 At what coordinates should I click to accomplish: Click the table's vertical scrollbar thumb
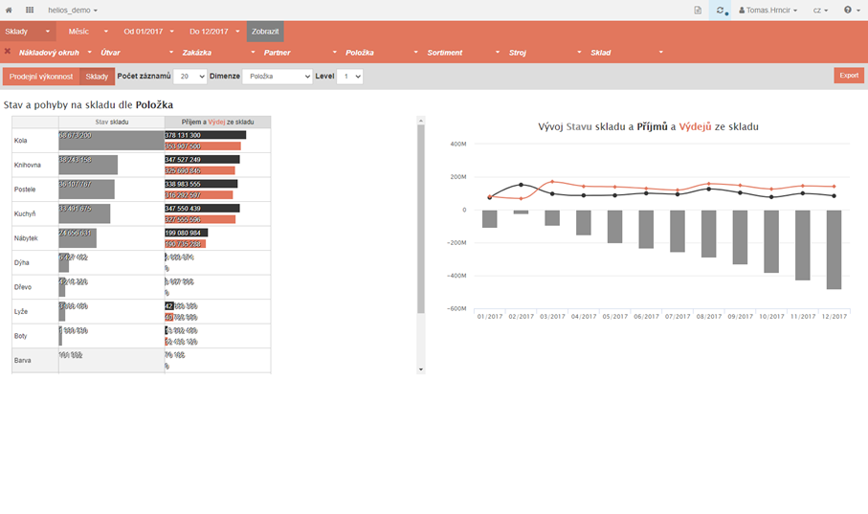click(x=421, y=220)
